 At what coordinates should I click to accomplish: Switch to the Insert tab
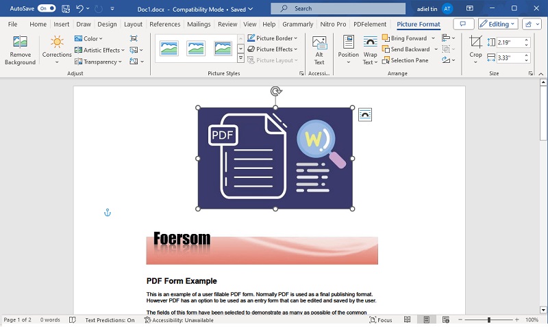61,24
